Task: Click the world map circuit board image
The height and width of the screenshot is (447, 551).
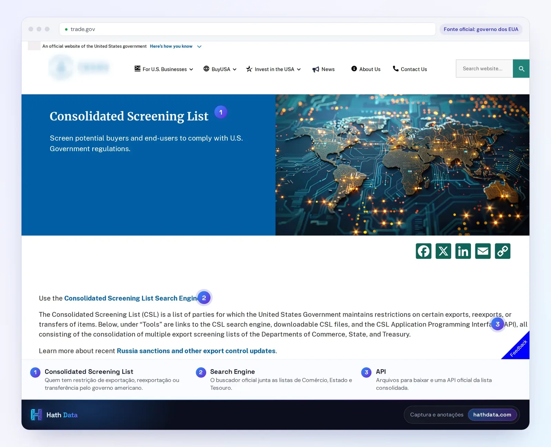Action: point(402,165)
